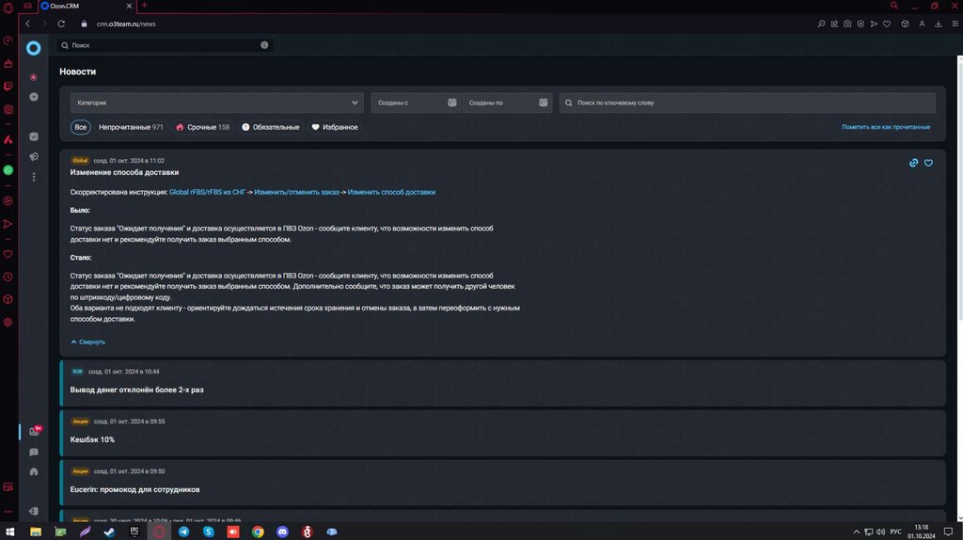Copy link to the Изменение способа доставки news

(x=913, y=163)
